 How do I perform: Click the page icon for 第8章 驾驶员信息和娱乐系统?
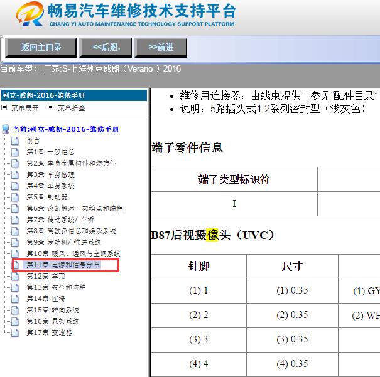(15, 231)
